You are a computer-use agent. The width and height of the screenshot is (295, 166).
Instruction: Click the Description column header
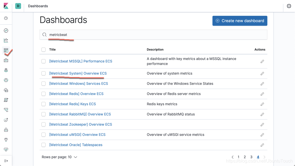(x=155, y=49)
